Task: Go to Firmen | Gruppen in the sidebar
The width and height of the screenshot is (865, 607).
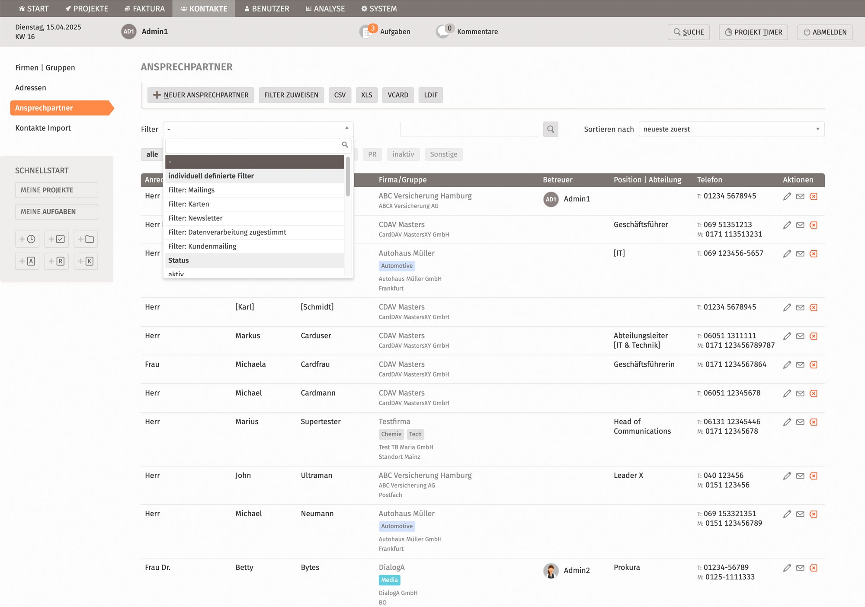Action: coord(45,68)
